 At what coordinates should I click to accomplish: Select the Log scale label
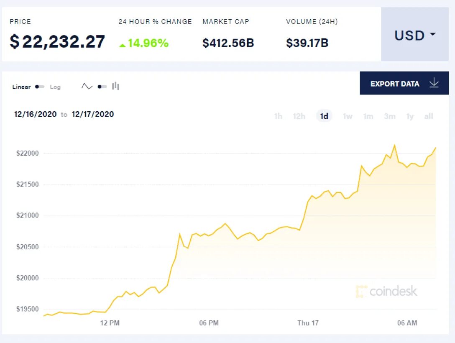(55, 87)
